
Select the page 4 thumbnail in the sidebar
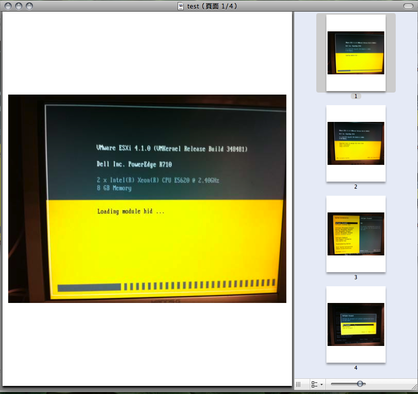tap(356, 325)
